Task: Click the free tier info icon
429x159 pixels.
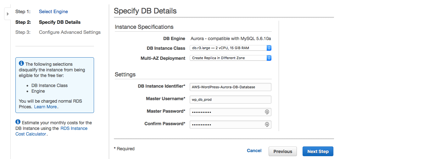Action: coord(21,64)
